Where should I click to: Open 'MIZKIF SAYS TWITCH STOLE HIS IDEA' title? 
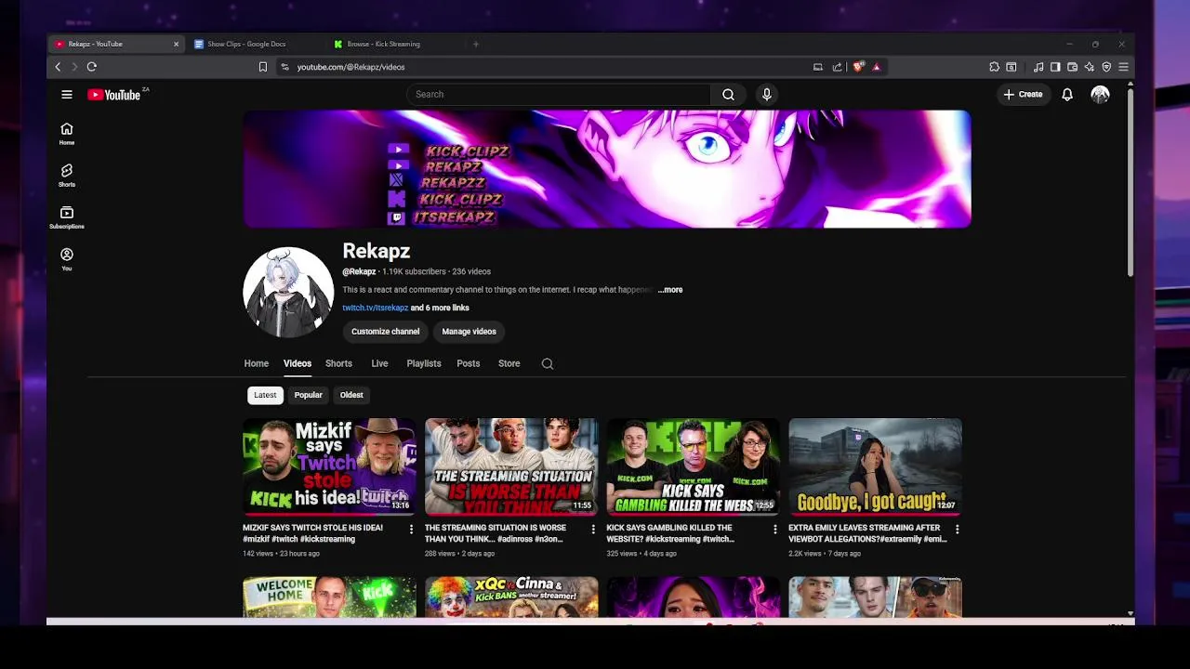[312, 533]
